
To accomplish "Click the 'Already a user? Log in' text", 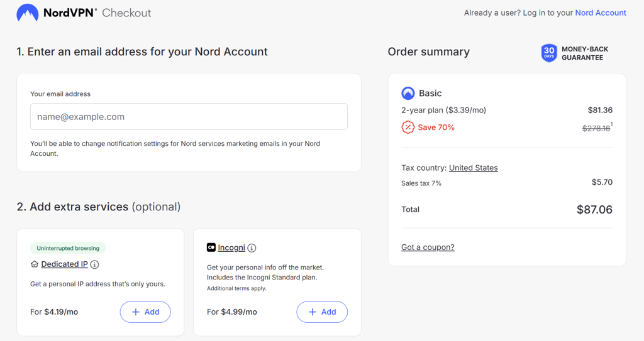I will point(518,13).
